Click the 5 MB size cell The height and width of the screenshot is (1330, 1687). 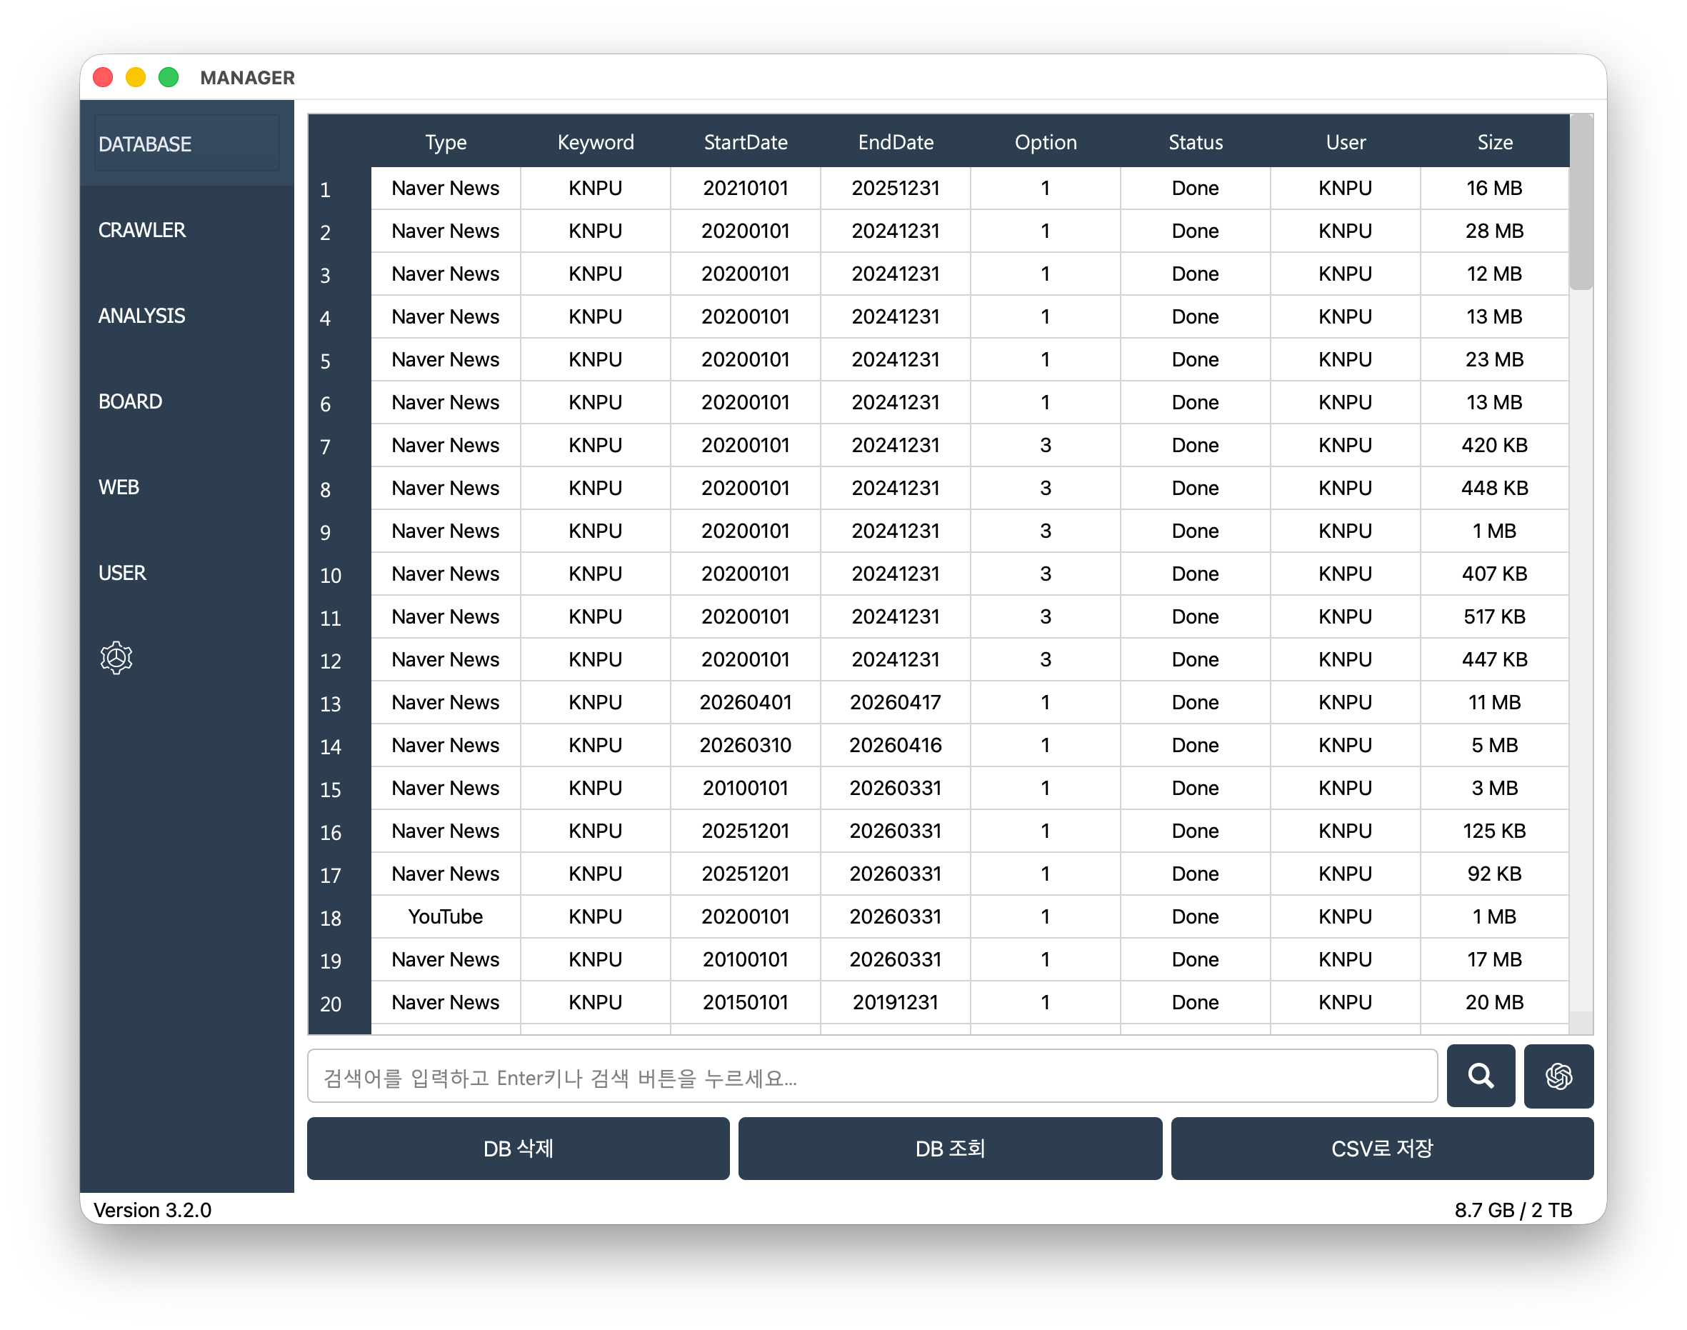[1494, 745]
